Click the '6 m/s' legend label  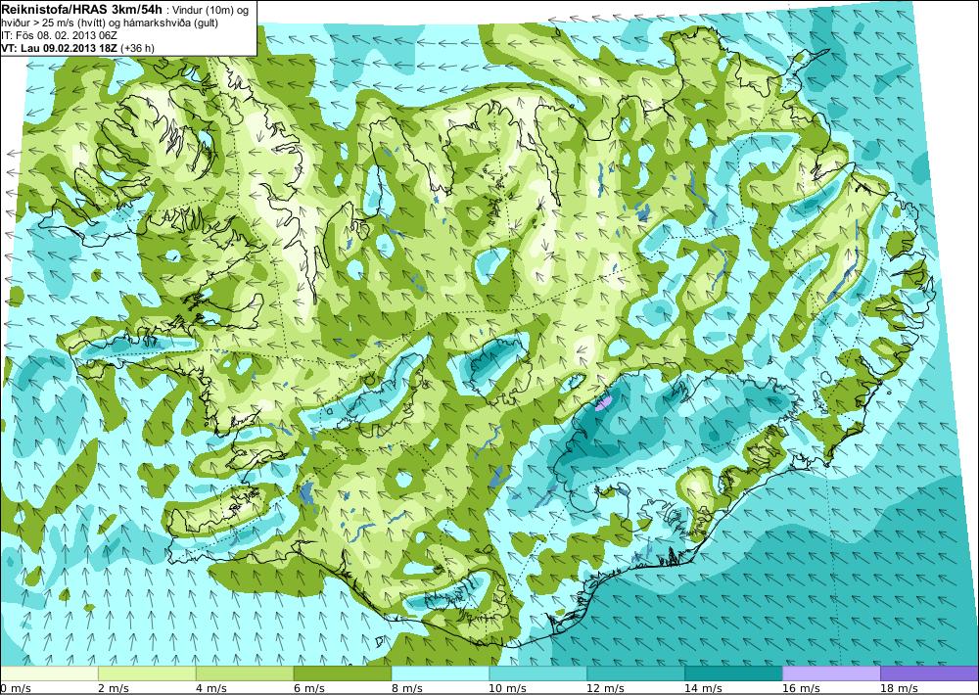(x=309, y=688)
